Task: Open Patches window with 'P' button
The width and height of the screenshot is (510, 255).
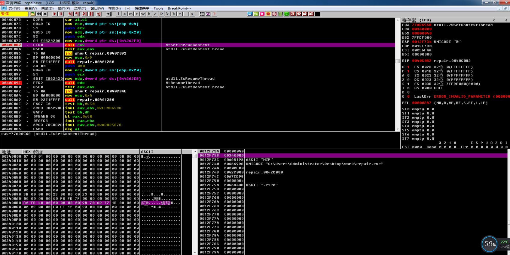Action: (x=161, y=14)
